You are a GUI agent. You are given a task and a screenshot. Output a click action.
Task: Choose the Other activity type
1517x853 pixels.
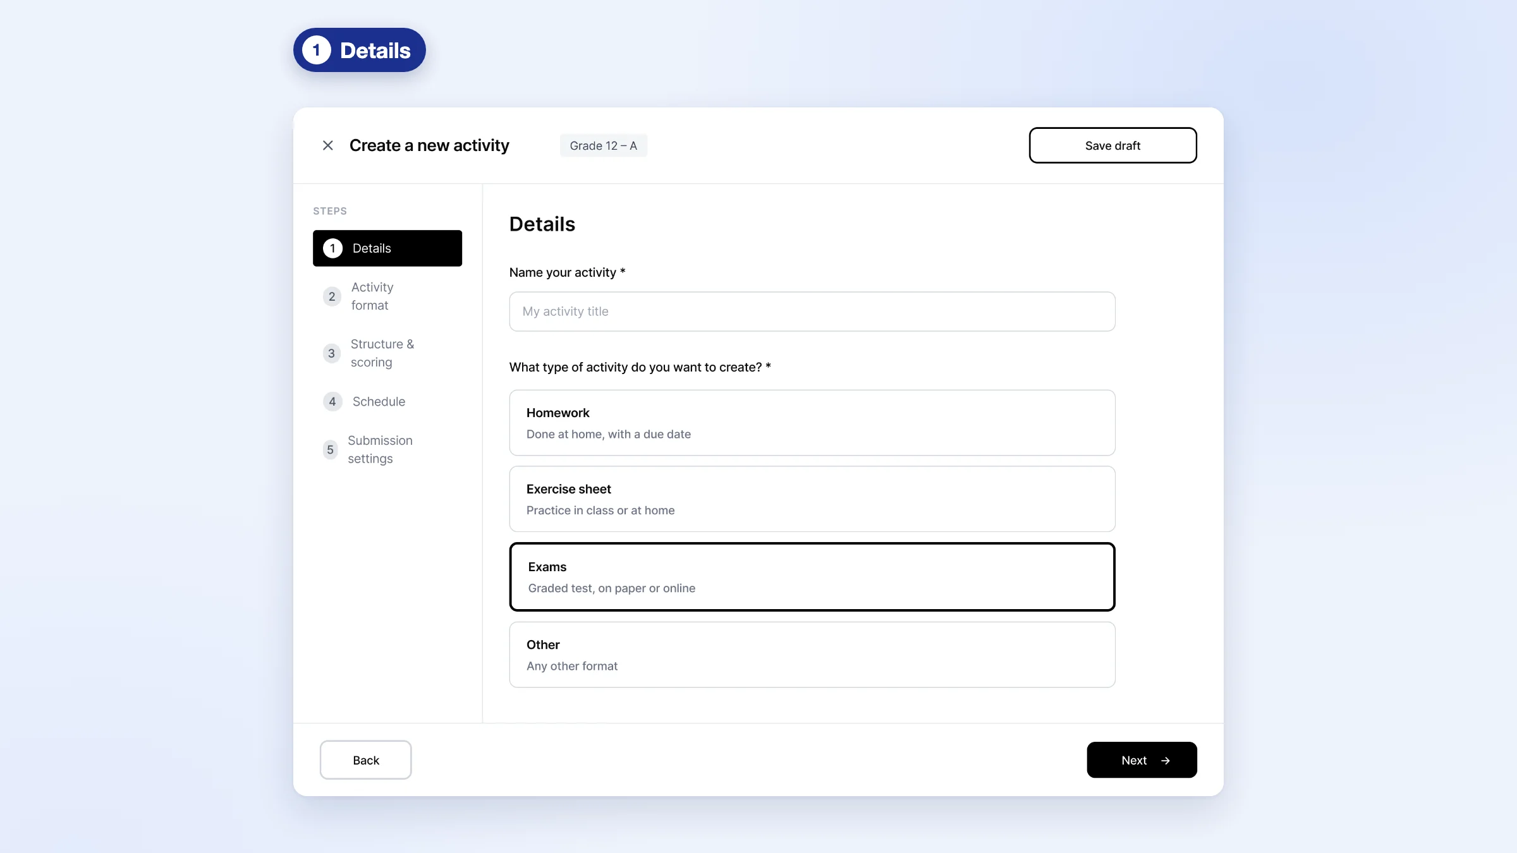coord(812,655)
